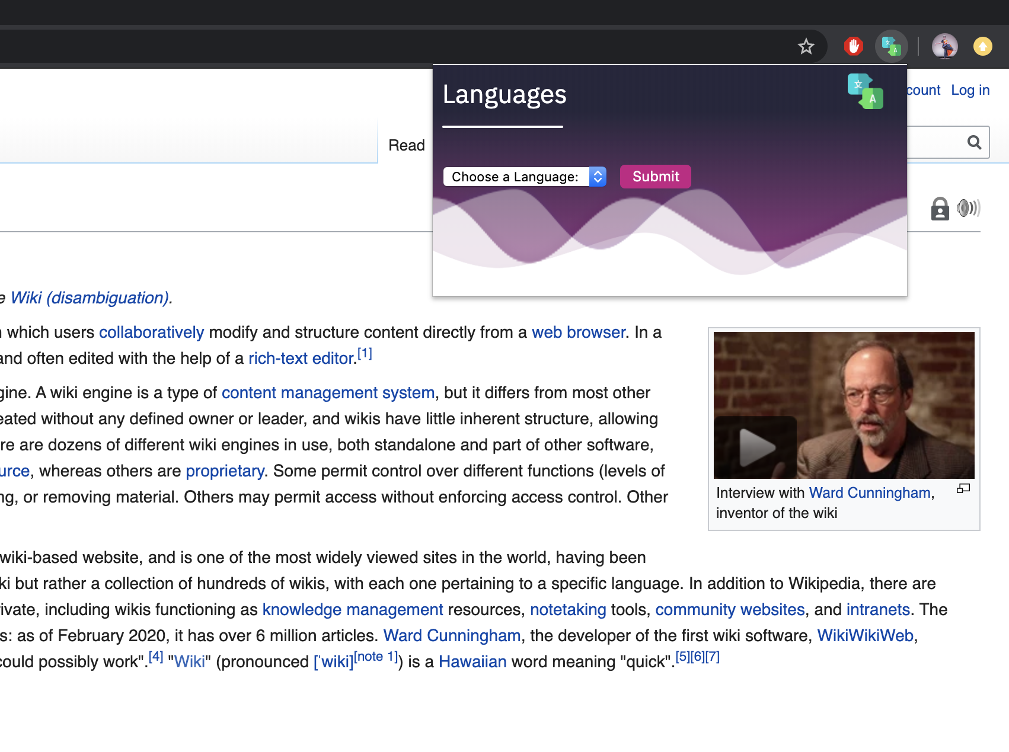Follow the intranets link
The image size is (1009, 752).
(878, 610)
